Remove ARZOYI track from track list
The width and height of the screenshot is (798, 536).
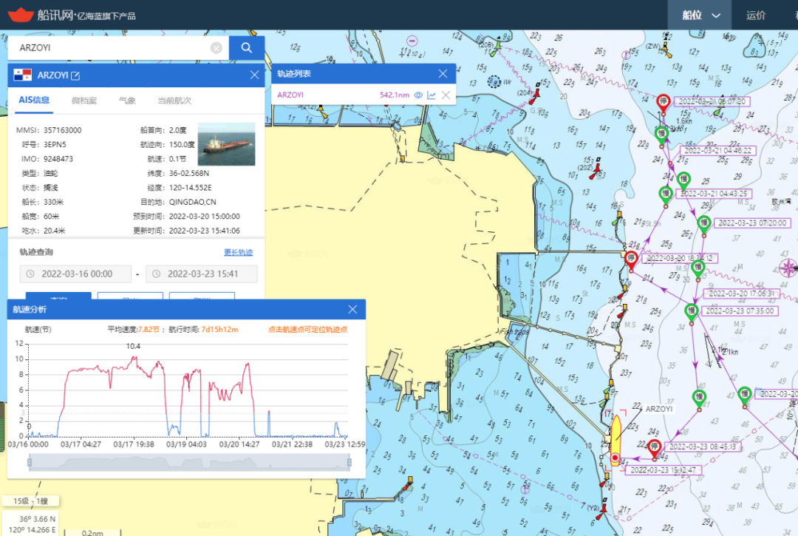click(446, 95)
